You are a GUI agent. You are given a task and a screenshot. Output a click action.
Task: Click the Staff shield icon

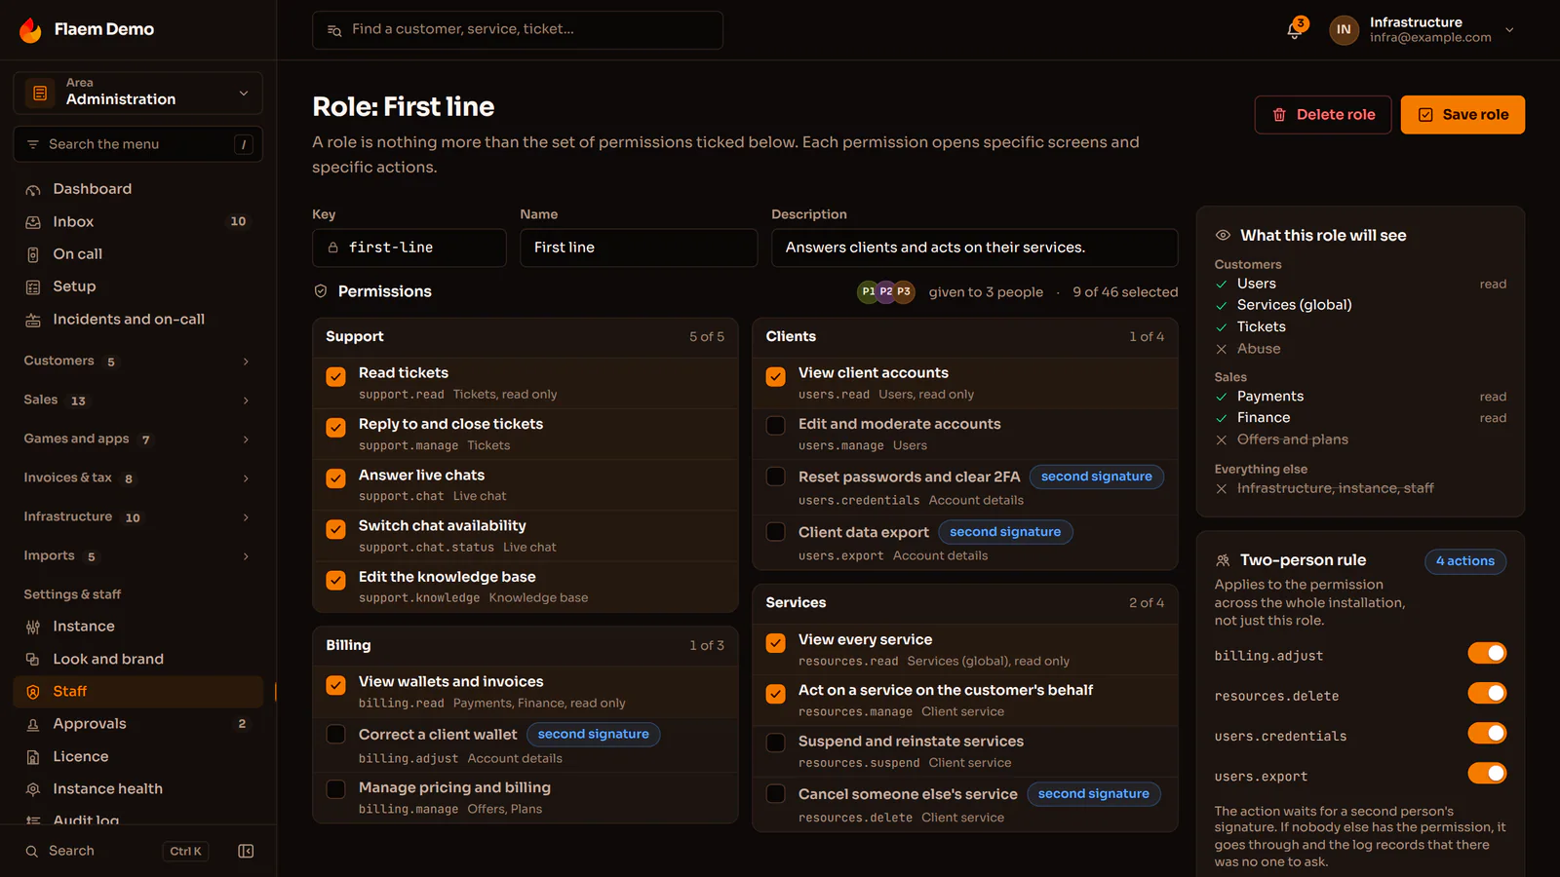click(x=33, y=692)
